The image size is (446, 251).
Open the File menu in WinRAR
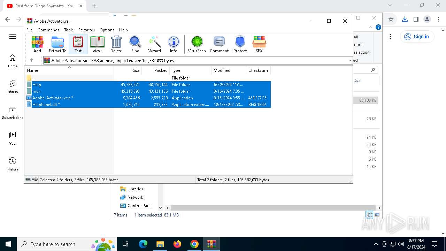point(30,30)
